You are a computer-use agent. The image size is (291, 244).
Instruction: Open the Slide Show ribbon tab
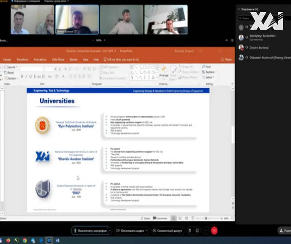click(x=58, y=60)
